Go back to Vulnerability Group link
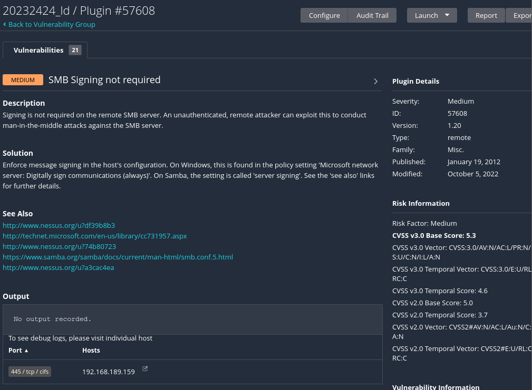The height and width of the screenshot is (390, 532). pyautogui.click(x=52, y=24)
